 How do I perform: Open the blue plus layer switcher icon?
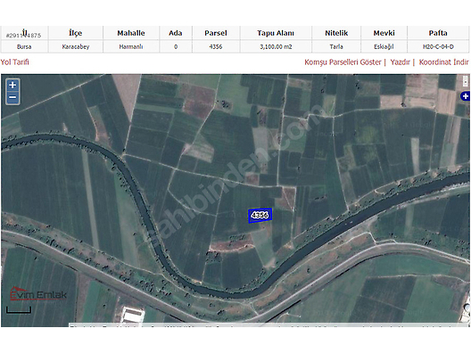point(466,96)
